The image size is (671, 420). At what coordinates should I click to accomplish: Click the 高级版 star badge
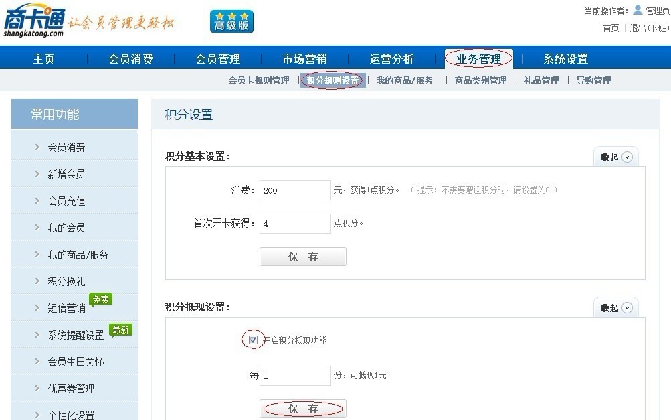coord(231,22)
